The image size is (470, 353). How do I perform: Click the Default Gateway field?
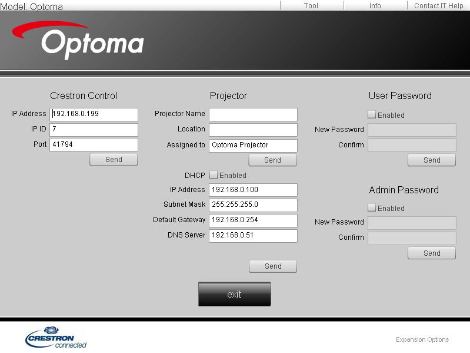pos(253,220)
